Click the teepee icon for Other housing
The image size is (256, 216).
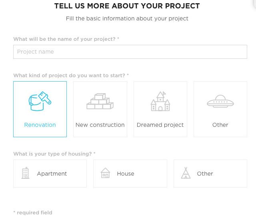186,173
